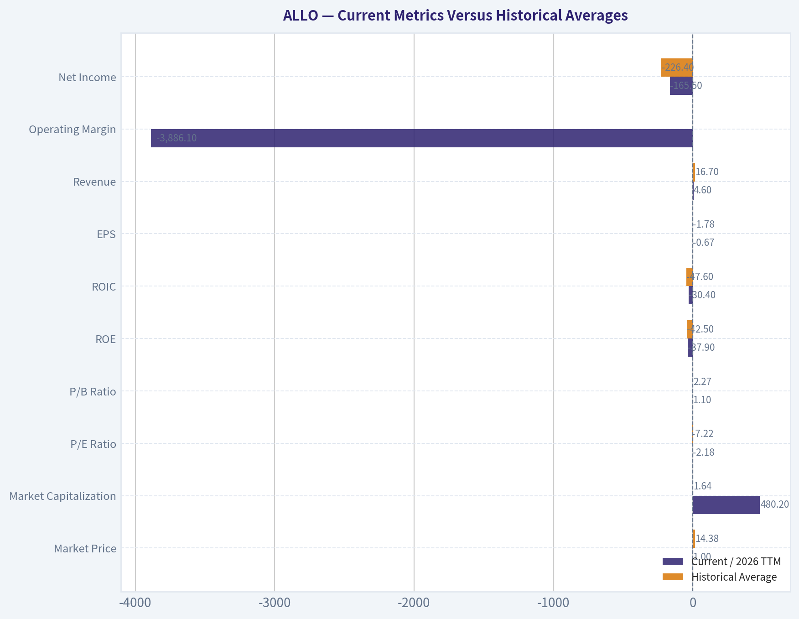Click the purple 'Current / 2026 TTM' legend swatch
Viewport: 799px width, 619px height.
click(x=673, y=561)
